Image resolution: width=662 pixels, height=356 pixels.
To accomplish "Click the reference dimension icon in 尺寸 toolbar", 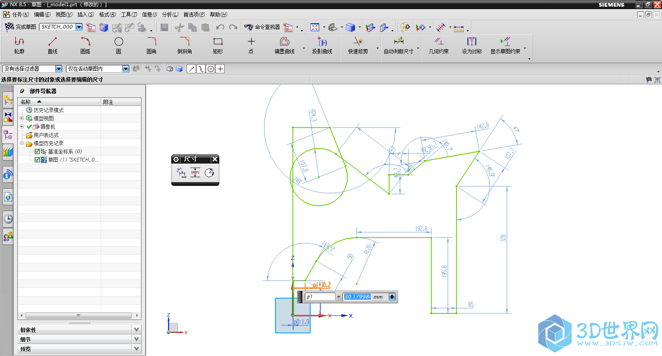I will click(195, 173).
